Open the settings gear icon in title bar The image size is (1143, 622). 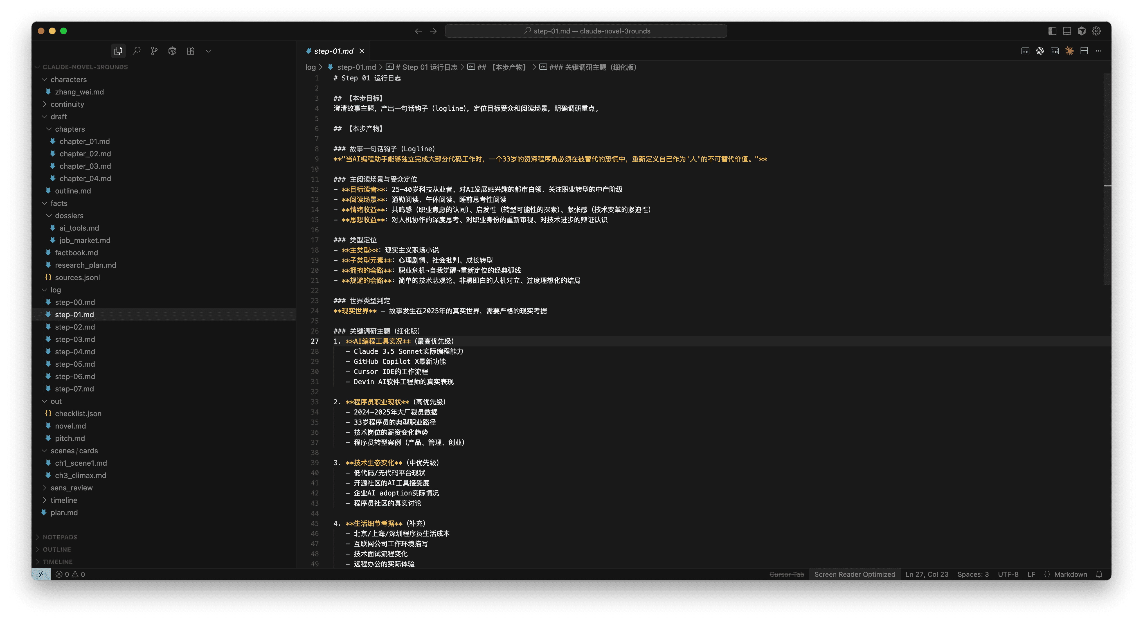point(1096,31)
